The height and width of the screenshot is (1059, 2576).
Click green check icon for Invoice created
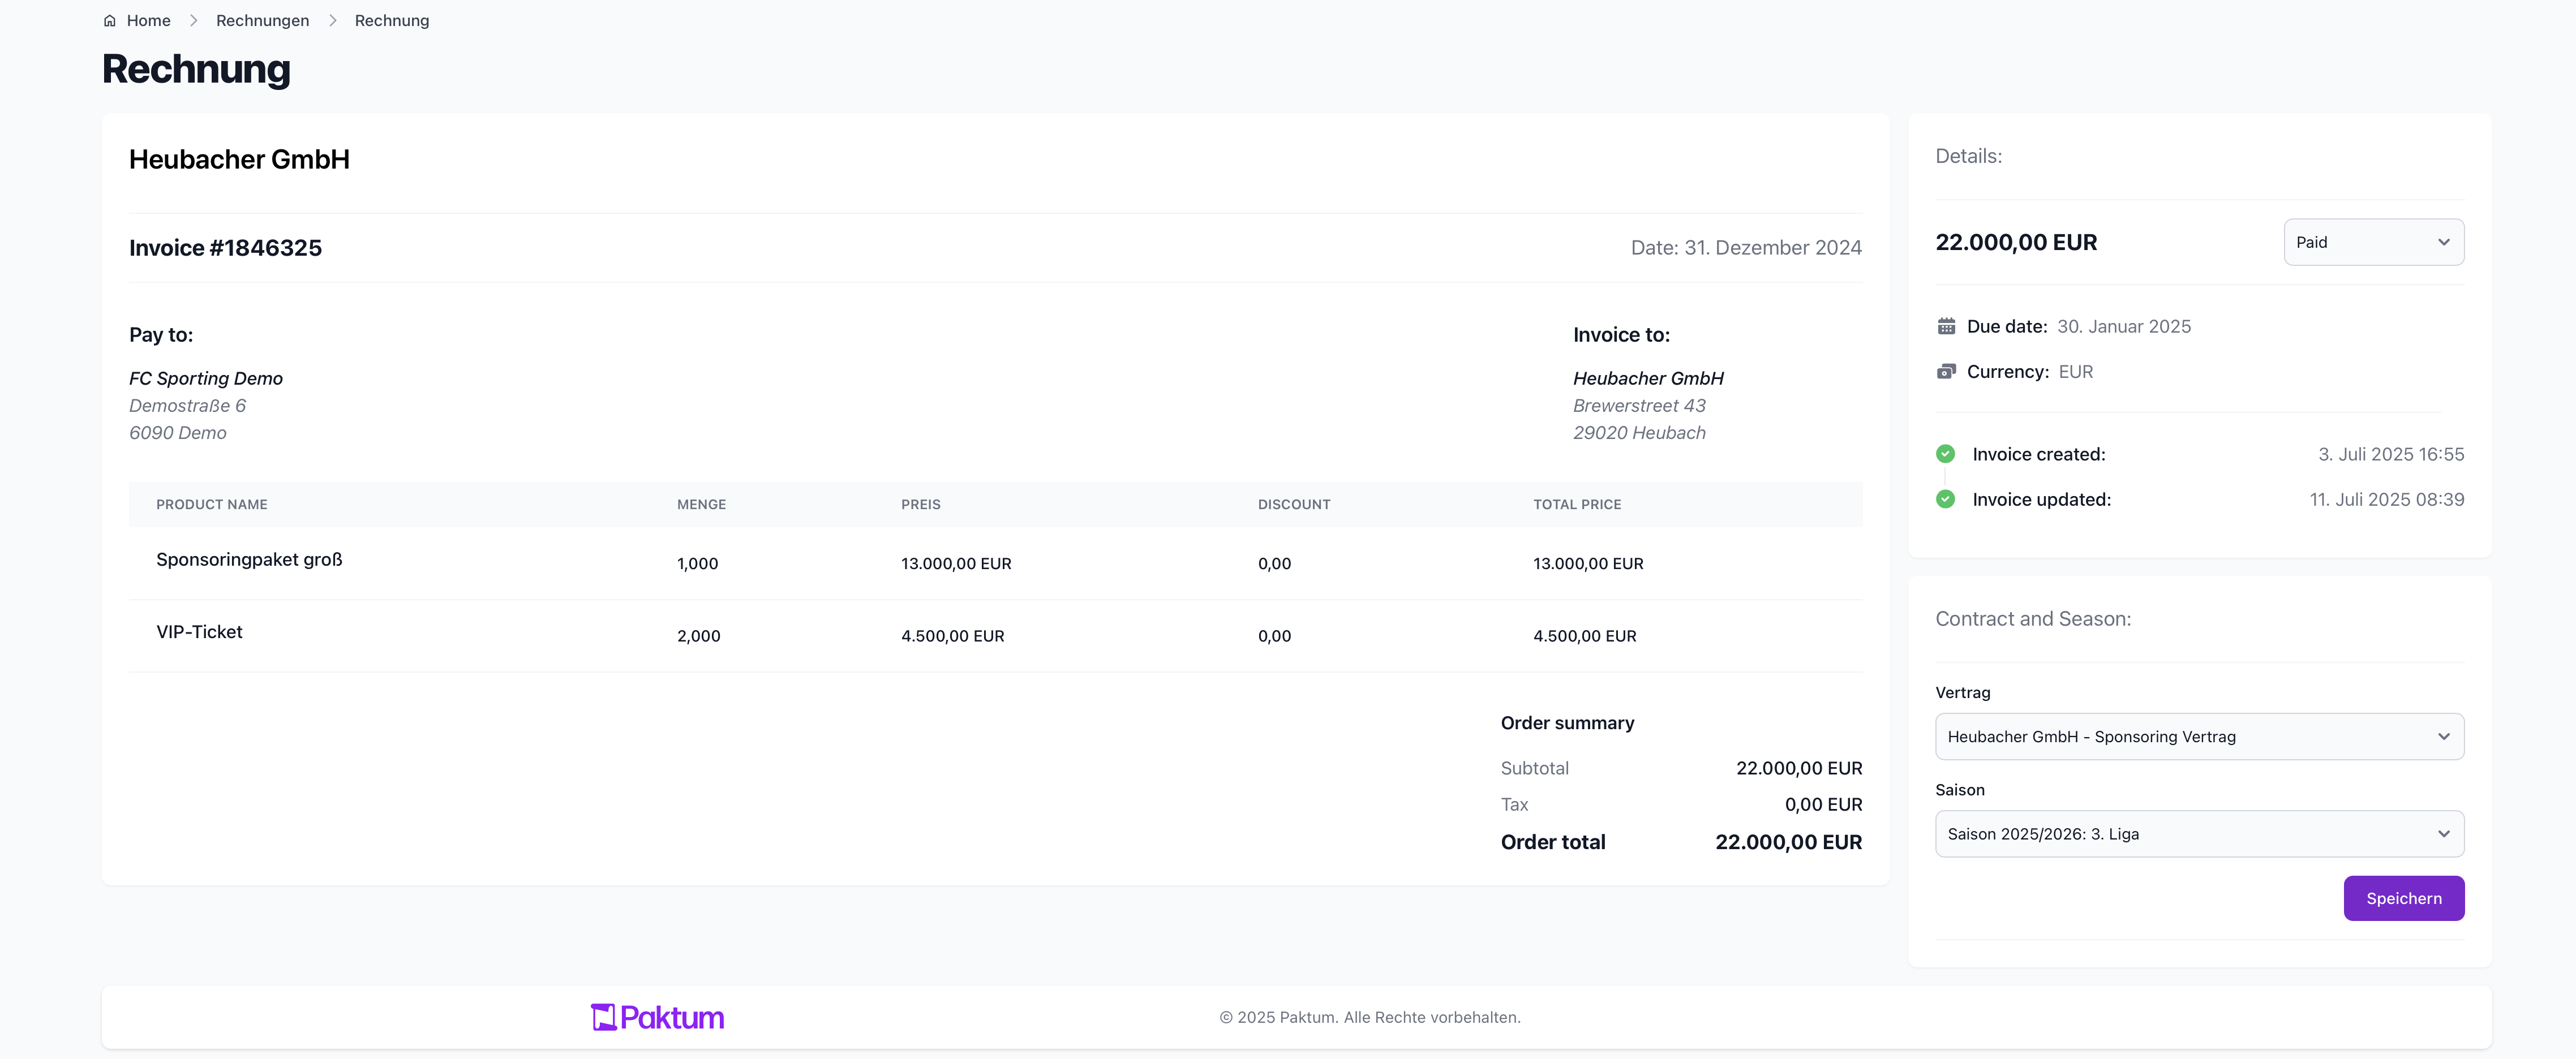click(x=1945, y=454)
